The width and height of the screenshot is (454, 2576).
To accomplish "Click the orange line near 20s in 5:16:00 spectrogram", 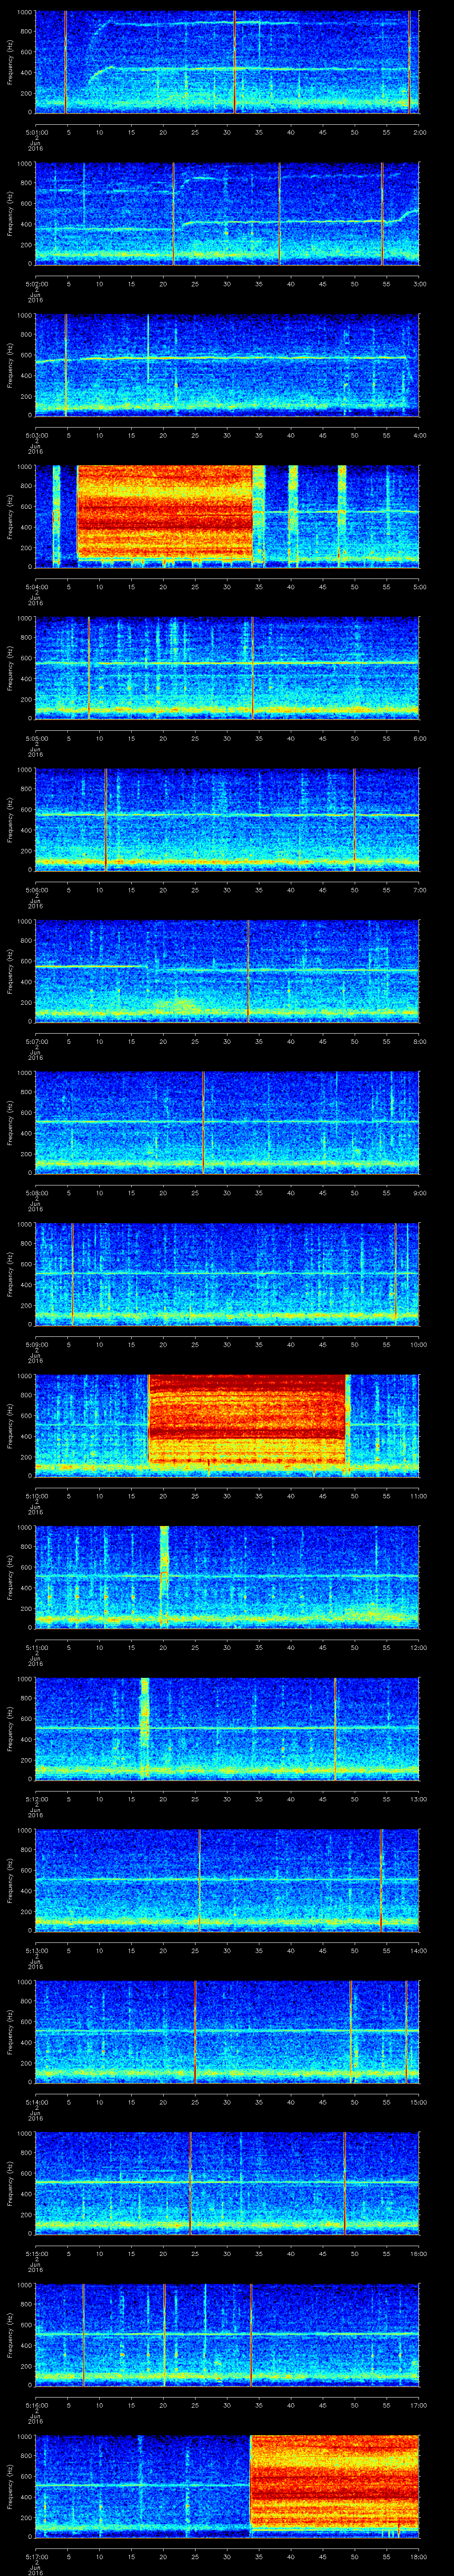I will tap(164, 2335).
